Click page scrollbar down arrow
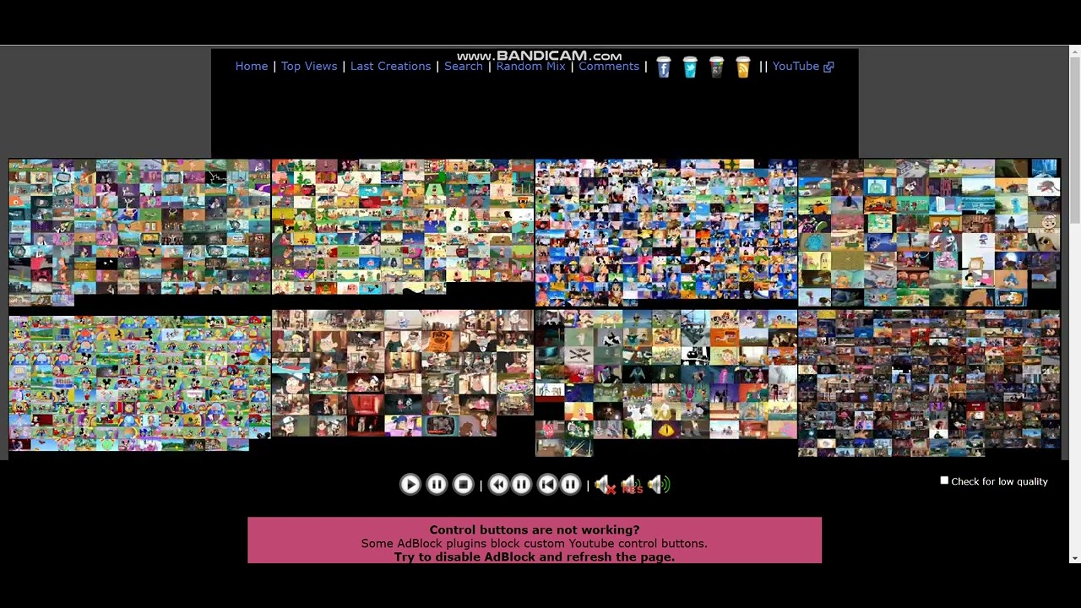 coord(1073,558)
